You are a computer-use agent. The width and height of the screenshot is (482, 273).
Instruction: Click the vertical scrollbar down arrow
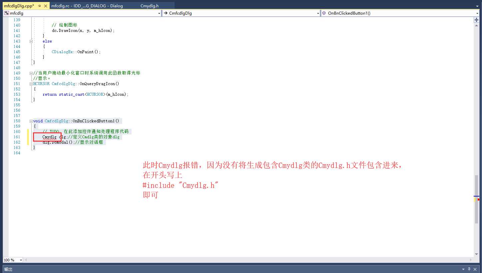tap(476, 254)
